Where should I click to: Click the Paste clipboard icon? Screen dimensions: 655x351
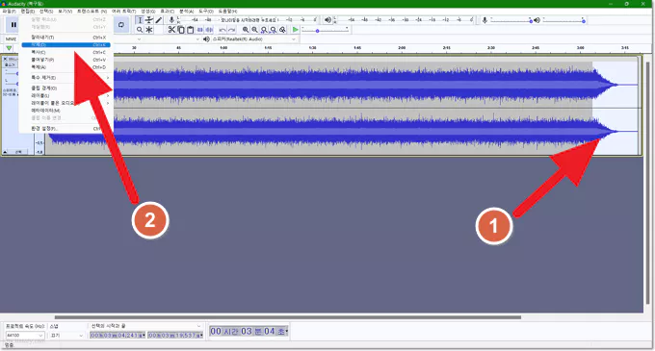pyautogui.click(x=191, y=30)
